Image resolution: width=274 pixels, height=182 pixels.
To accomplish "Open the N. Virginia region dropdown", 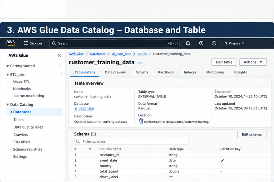I will click(234, 43).
